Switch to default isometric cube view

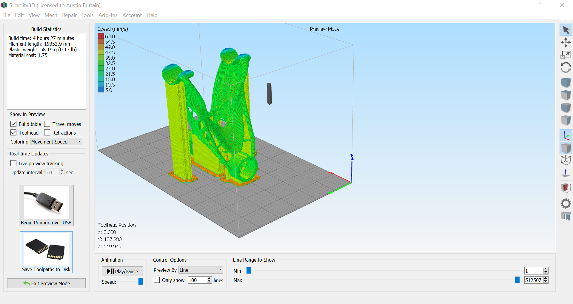[566, 82]
